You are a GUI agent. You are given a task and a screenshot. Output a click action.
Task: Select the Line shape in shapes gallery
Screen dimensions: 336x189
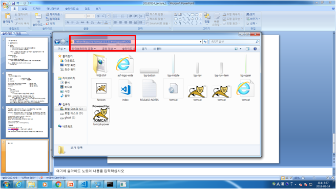(x=184, y=14)
